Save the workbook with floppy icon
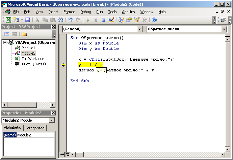Viewport: 233px width, 160px height. [x=28, y=20]
